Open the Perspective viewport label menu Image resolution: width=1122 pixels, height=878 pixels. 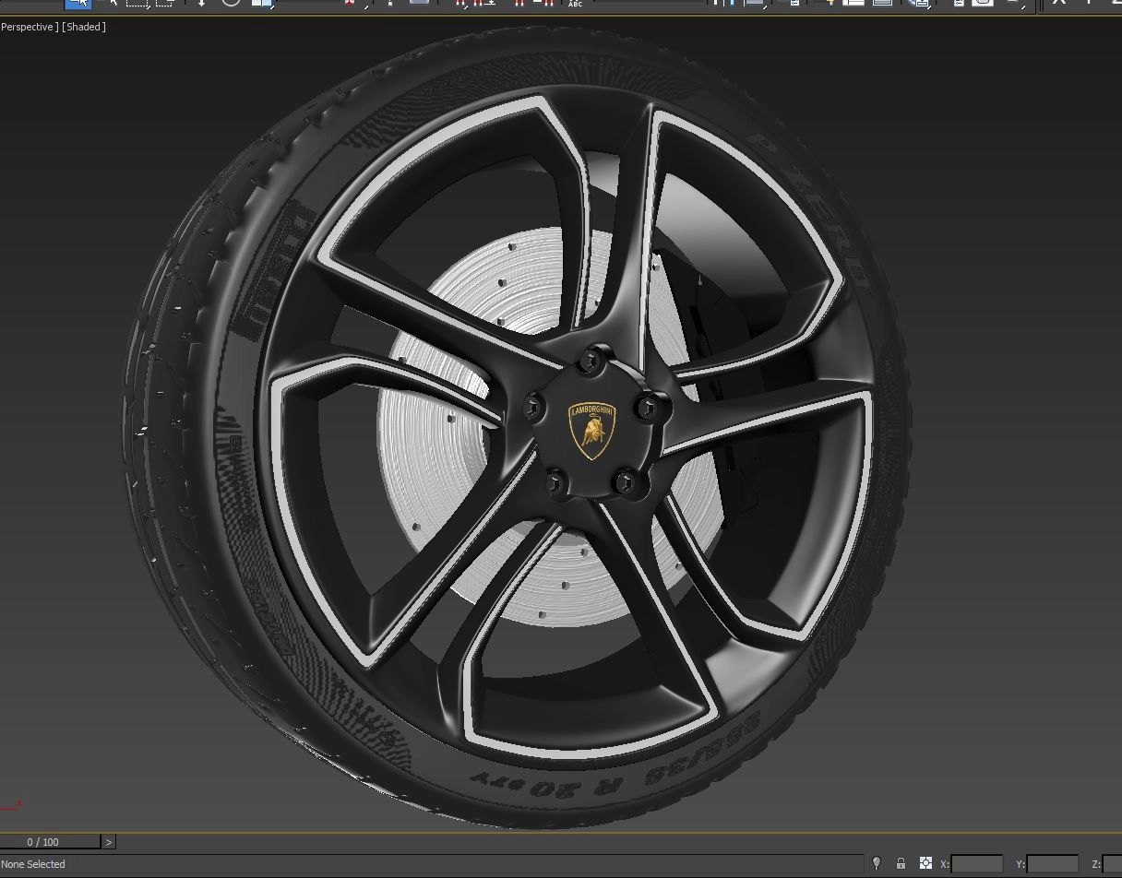coord(28,27)
